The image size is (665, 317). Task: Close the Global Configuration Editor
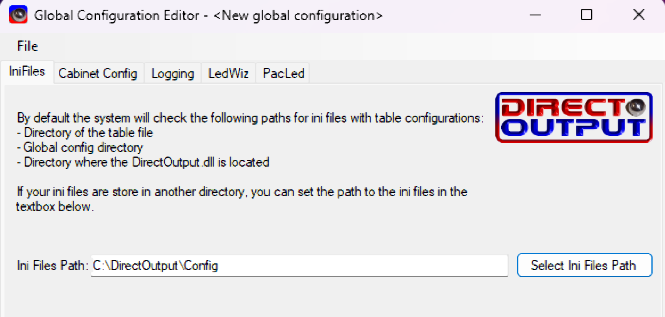[x=638, y=15]
